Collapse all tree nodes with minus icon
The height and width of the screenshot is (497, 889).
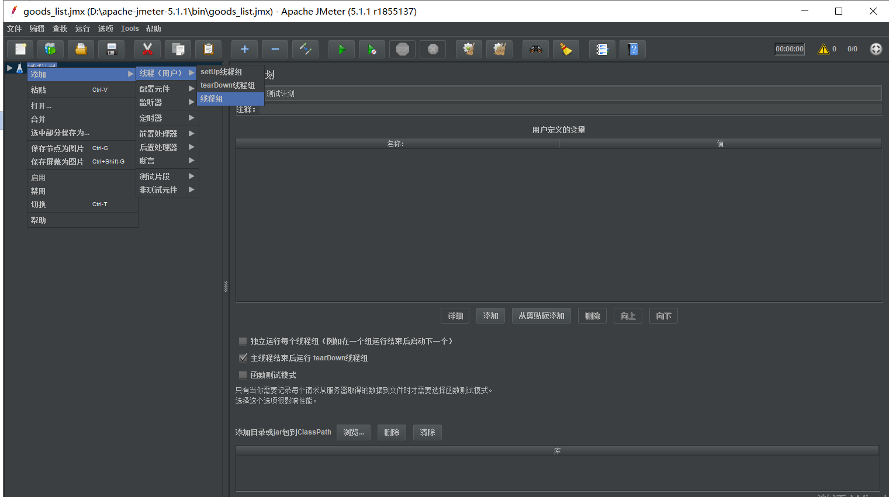tap(275, 49)
